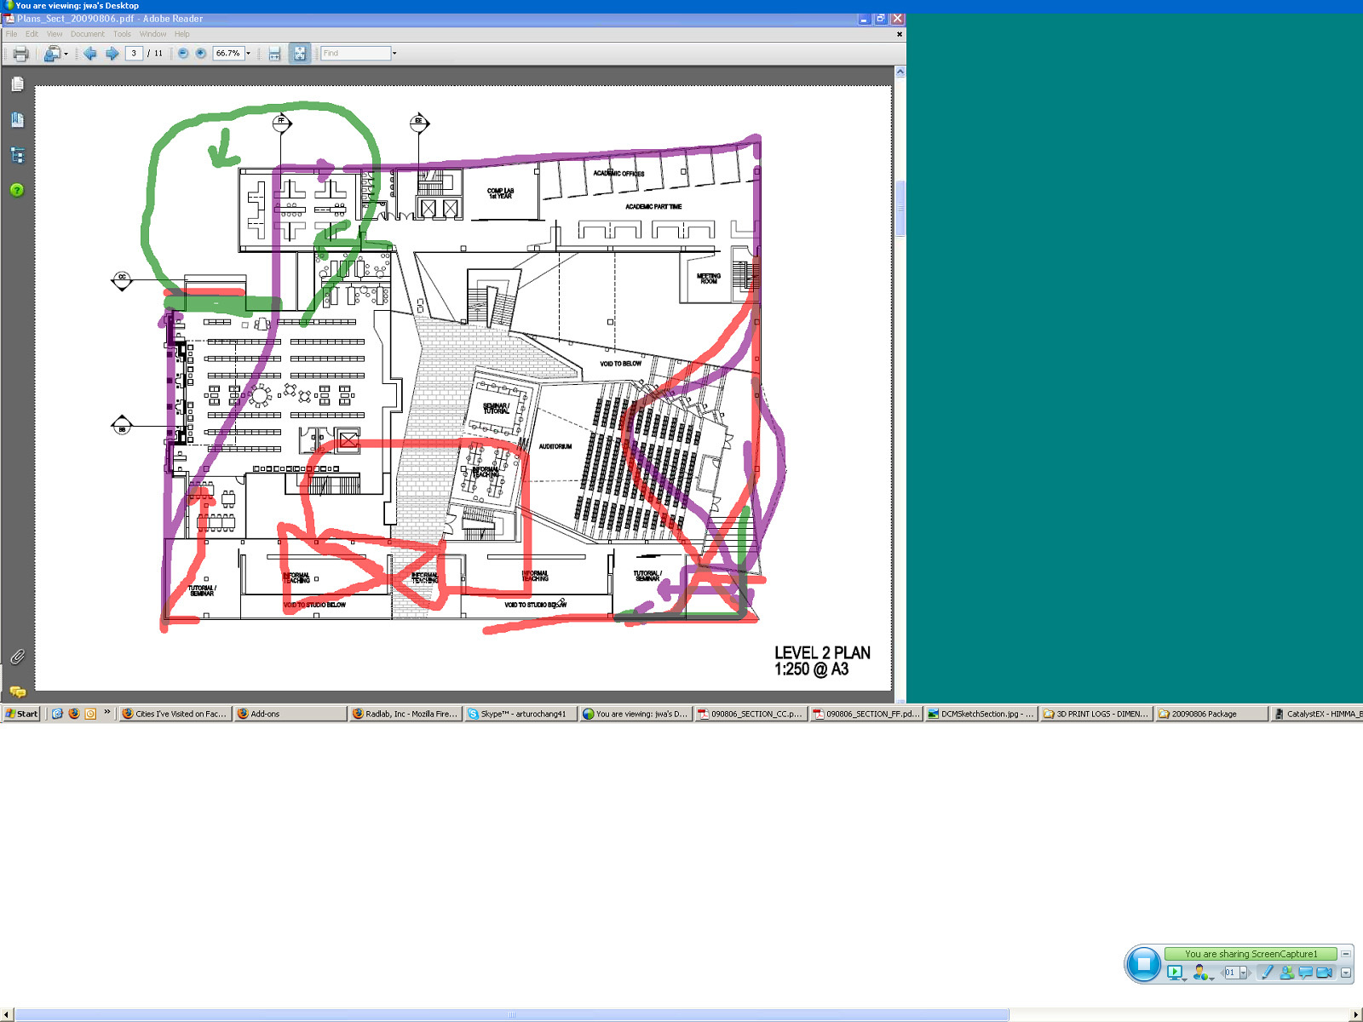
Task: Switch to 090806_SECTION_FF.pd… taskbar button
Action: click(x=866, y=714)
